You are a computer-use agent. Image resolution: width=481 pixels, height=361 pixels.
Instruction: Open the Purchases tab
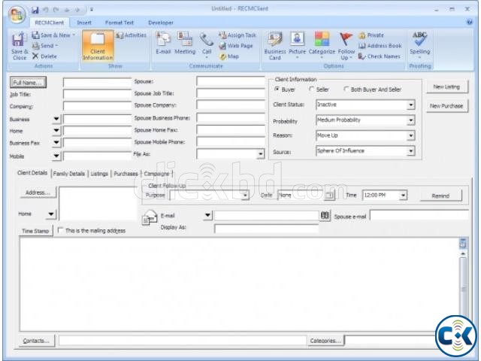point(126,174)
